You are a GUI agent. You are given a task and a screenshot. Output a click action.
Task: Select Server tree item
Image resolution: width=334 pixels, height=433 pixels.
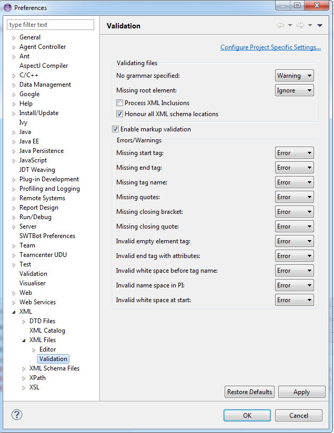pos(28,226)
